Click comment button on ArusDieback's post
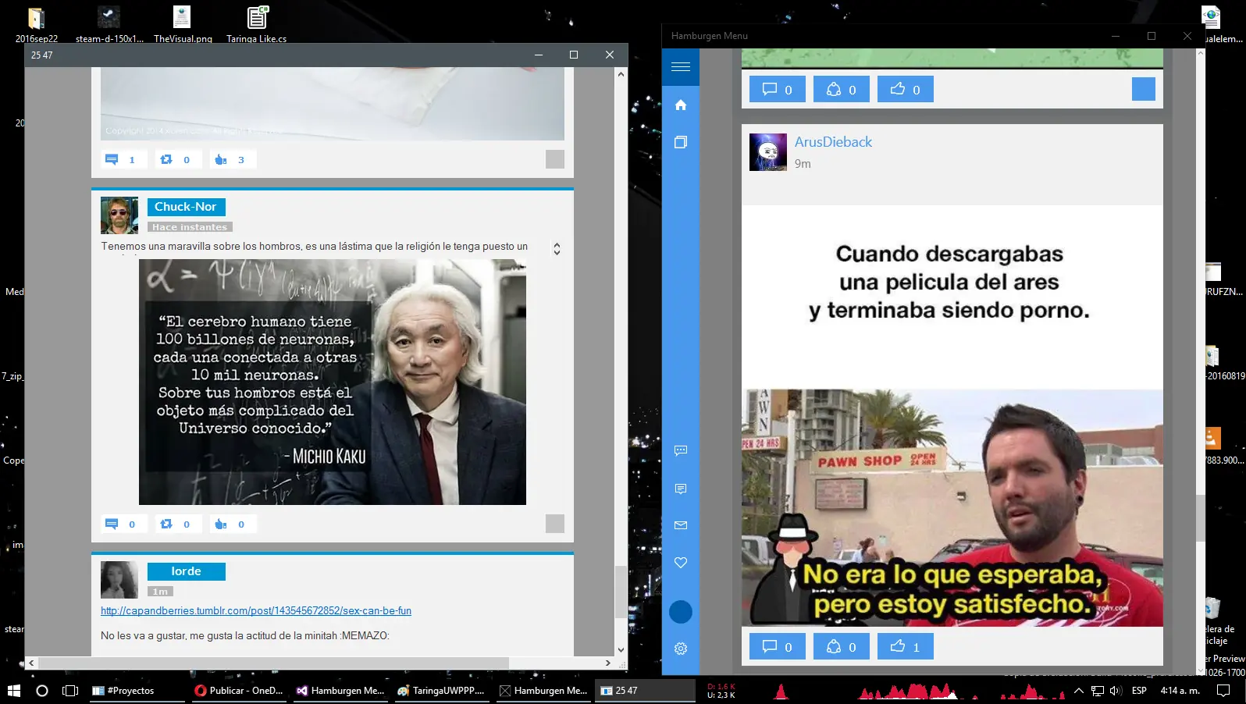The width and height of the screenshot is (1246, 704). pyautogui.click(x=778, y=646)
